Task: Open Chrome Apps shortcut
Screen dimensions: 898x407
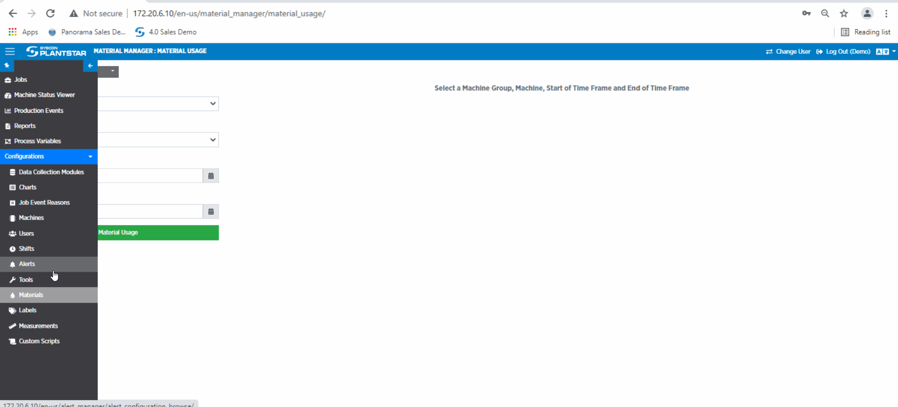Action: tap(23, 32)
